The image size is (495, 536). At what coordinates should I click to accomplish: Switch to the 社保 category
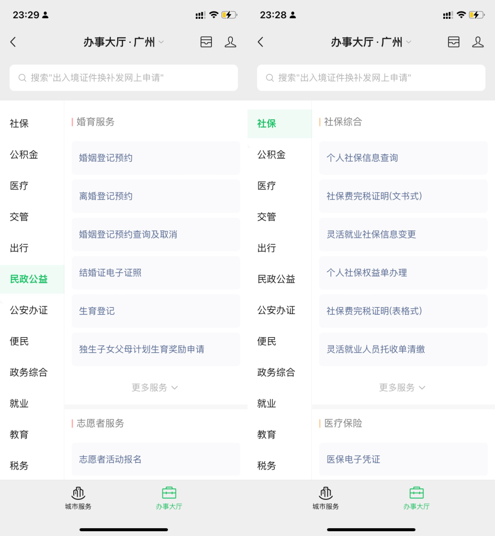point(266,124)
